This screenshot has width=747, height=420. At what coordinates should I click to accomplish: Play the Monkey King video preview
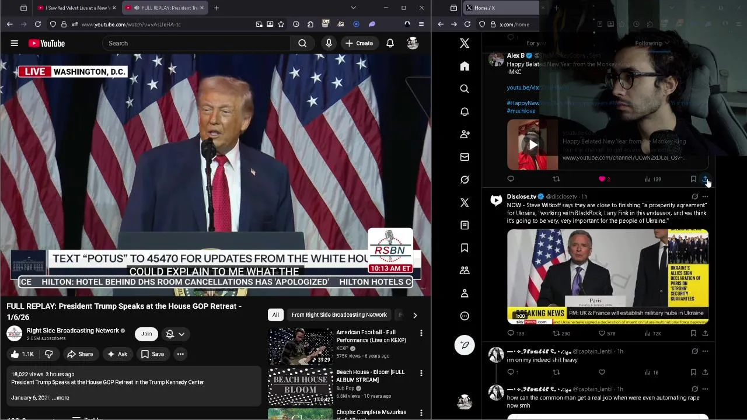(532, 145)
